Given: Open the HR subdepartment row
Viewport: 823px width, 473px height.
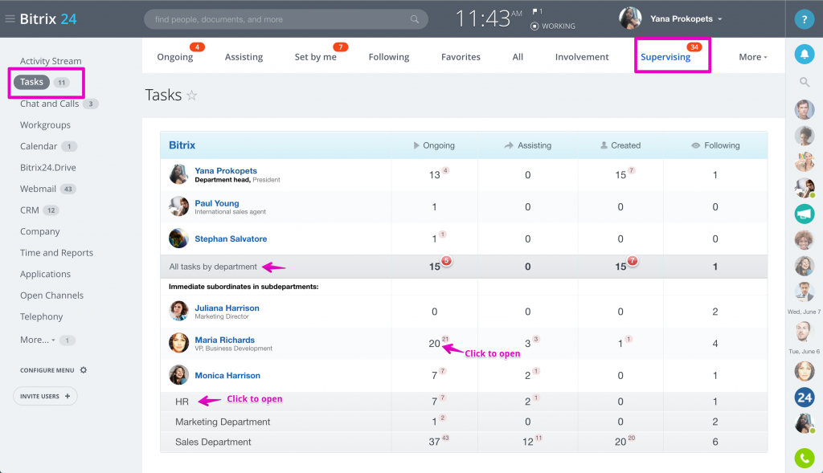Looking at the screenshot, I should tap(464, 402).
